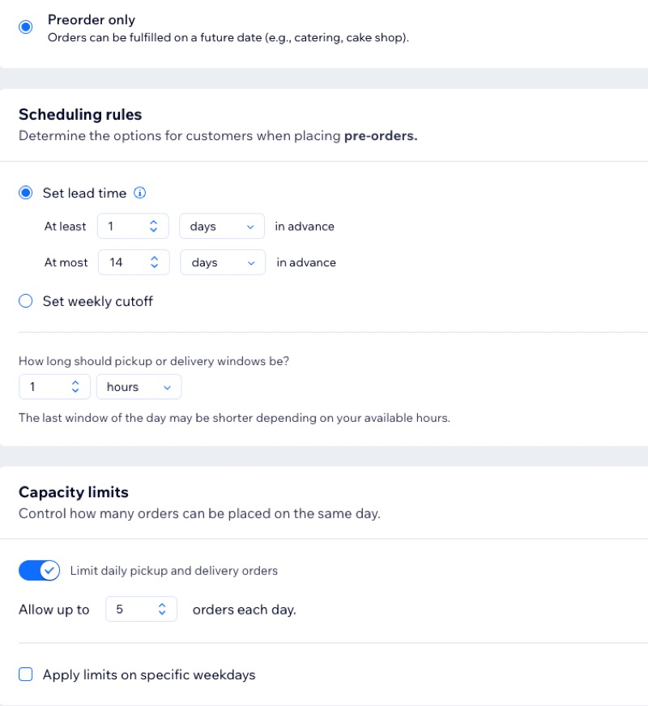Expand the hours unit dropdown

pyautogui.click(x=139, y=387)
